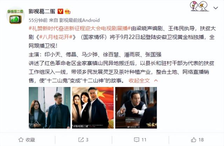
Task: Click the crown membership level badge
Action: (x=68, y=12)
